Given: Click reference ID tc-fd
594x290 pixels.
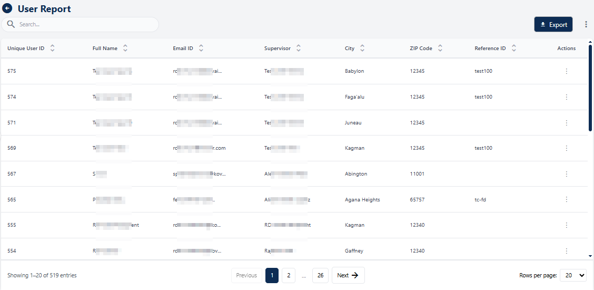Looking at the screenshot, I should click(x=480, y=199).
